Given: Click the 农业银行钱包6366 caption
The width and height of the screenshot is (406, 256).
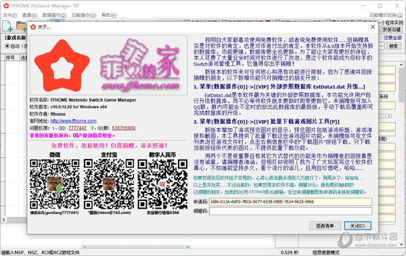Looking at the screenshot, I should pyautogui.click(x=163, y=213).
